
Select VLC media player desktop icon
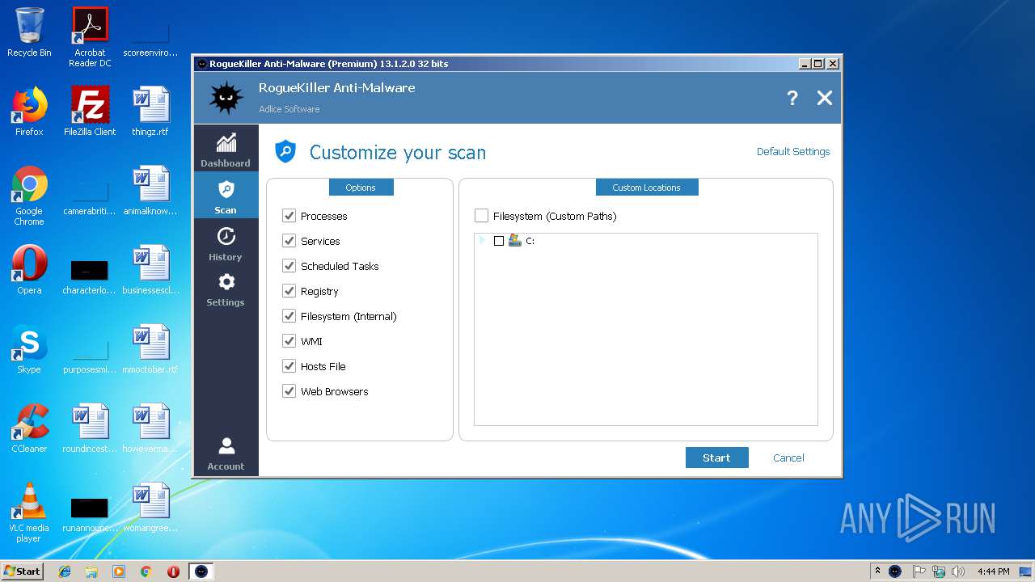29,513
